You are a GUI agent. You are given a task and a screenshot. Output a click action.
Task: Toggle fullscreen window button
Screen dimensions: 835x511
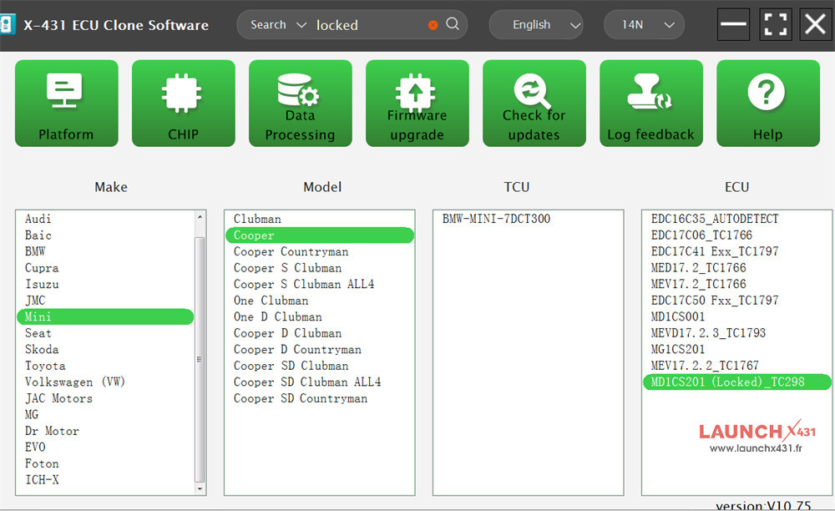pos(775,24)
